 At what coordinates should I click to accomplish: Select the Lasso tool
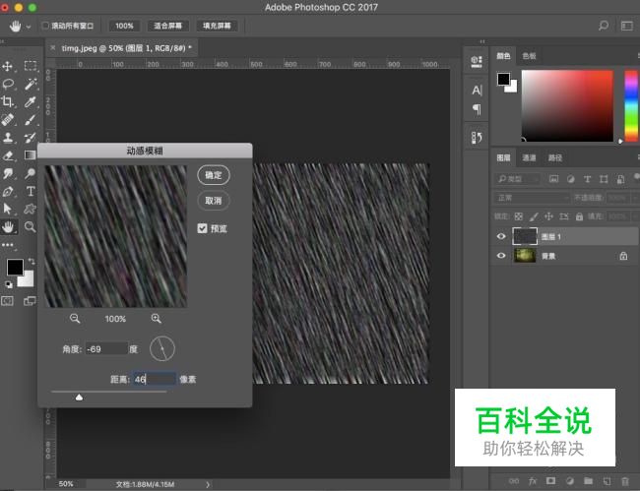click(8, 84)
